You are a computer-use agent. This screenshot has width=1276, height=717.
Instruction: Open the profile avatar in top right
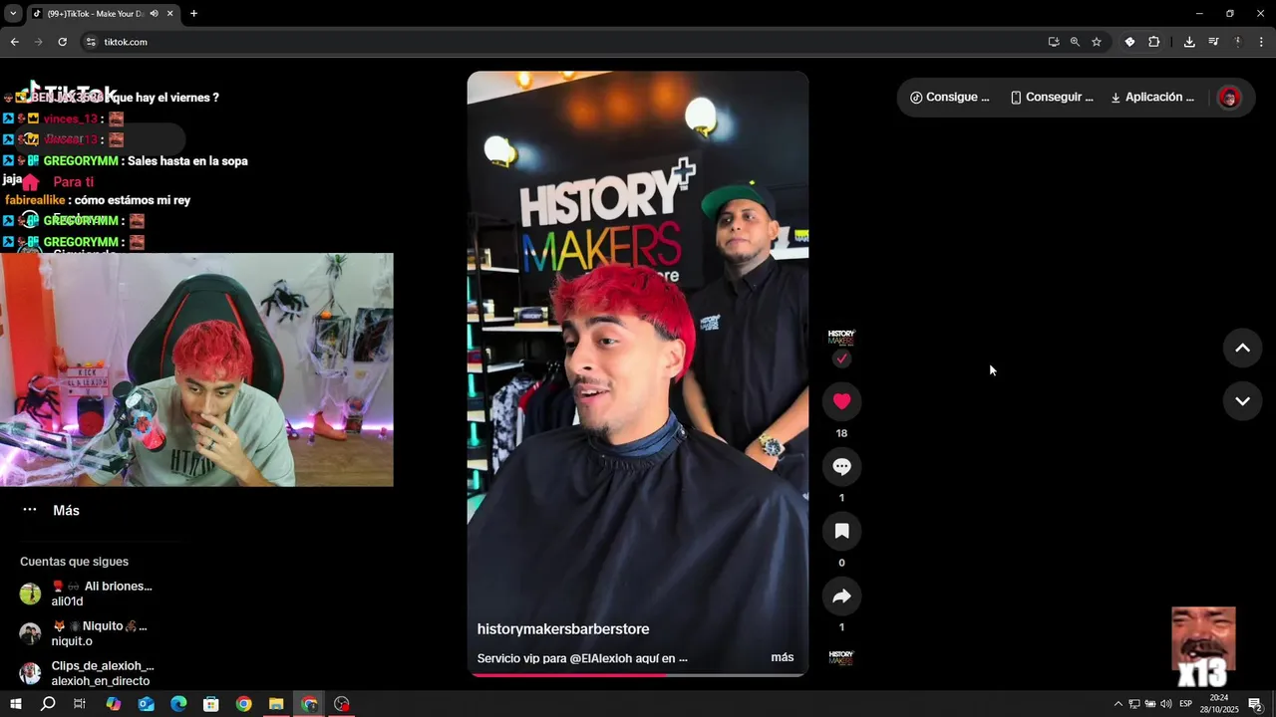pos(1229,98)
